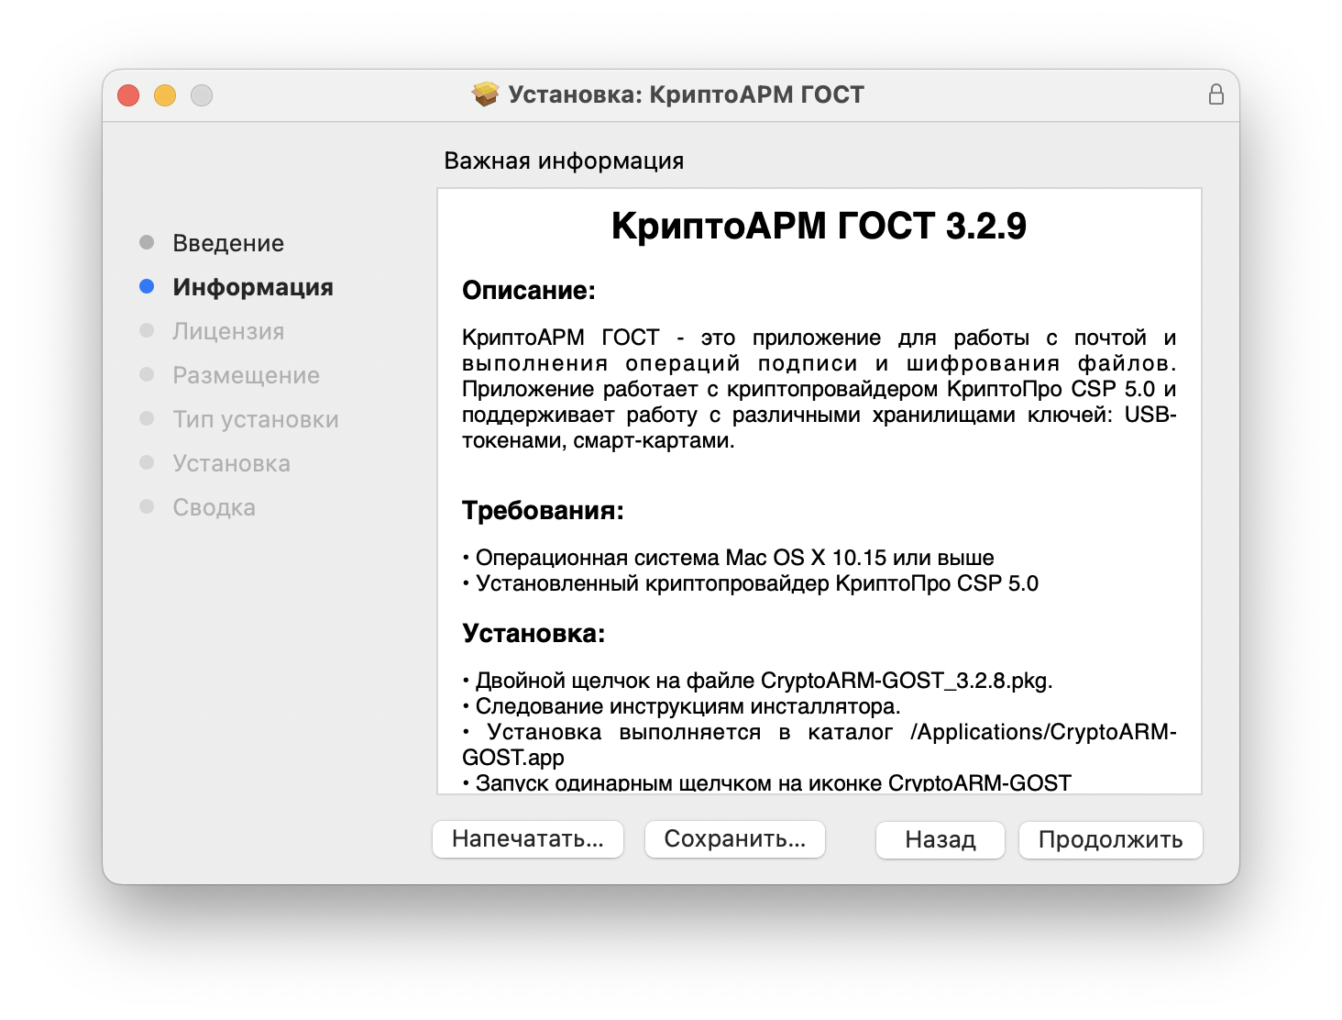This screenshot has width=1342, height=1020.
Task: Click the Назад button
Action: [940, 838]
